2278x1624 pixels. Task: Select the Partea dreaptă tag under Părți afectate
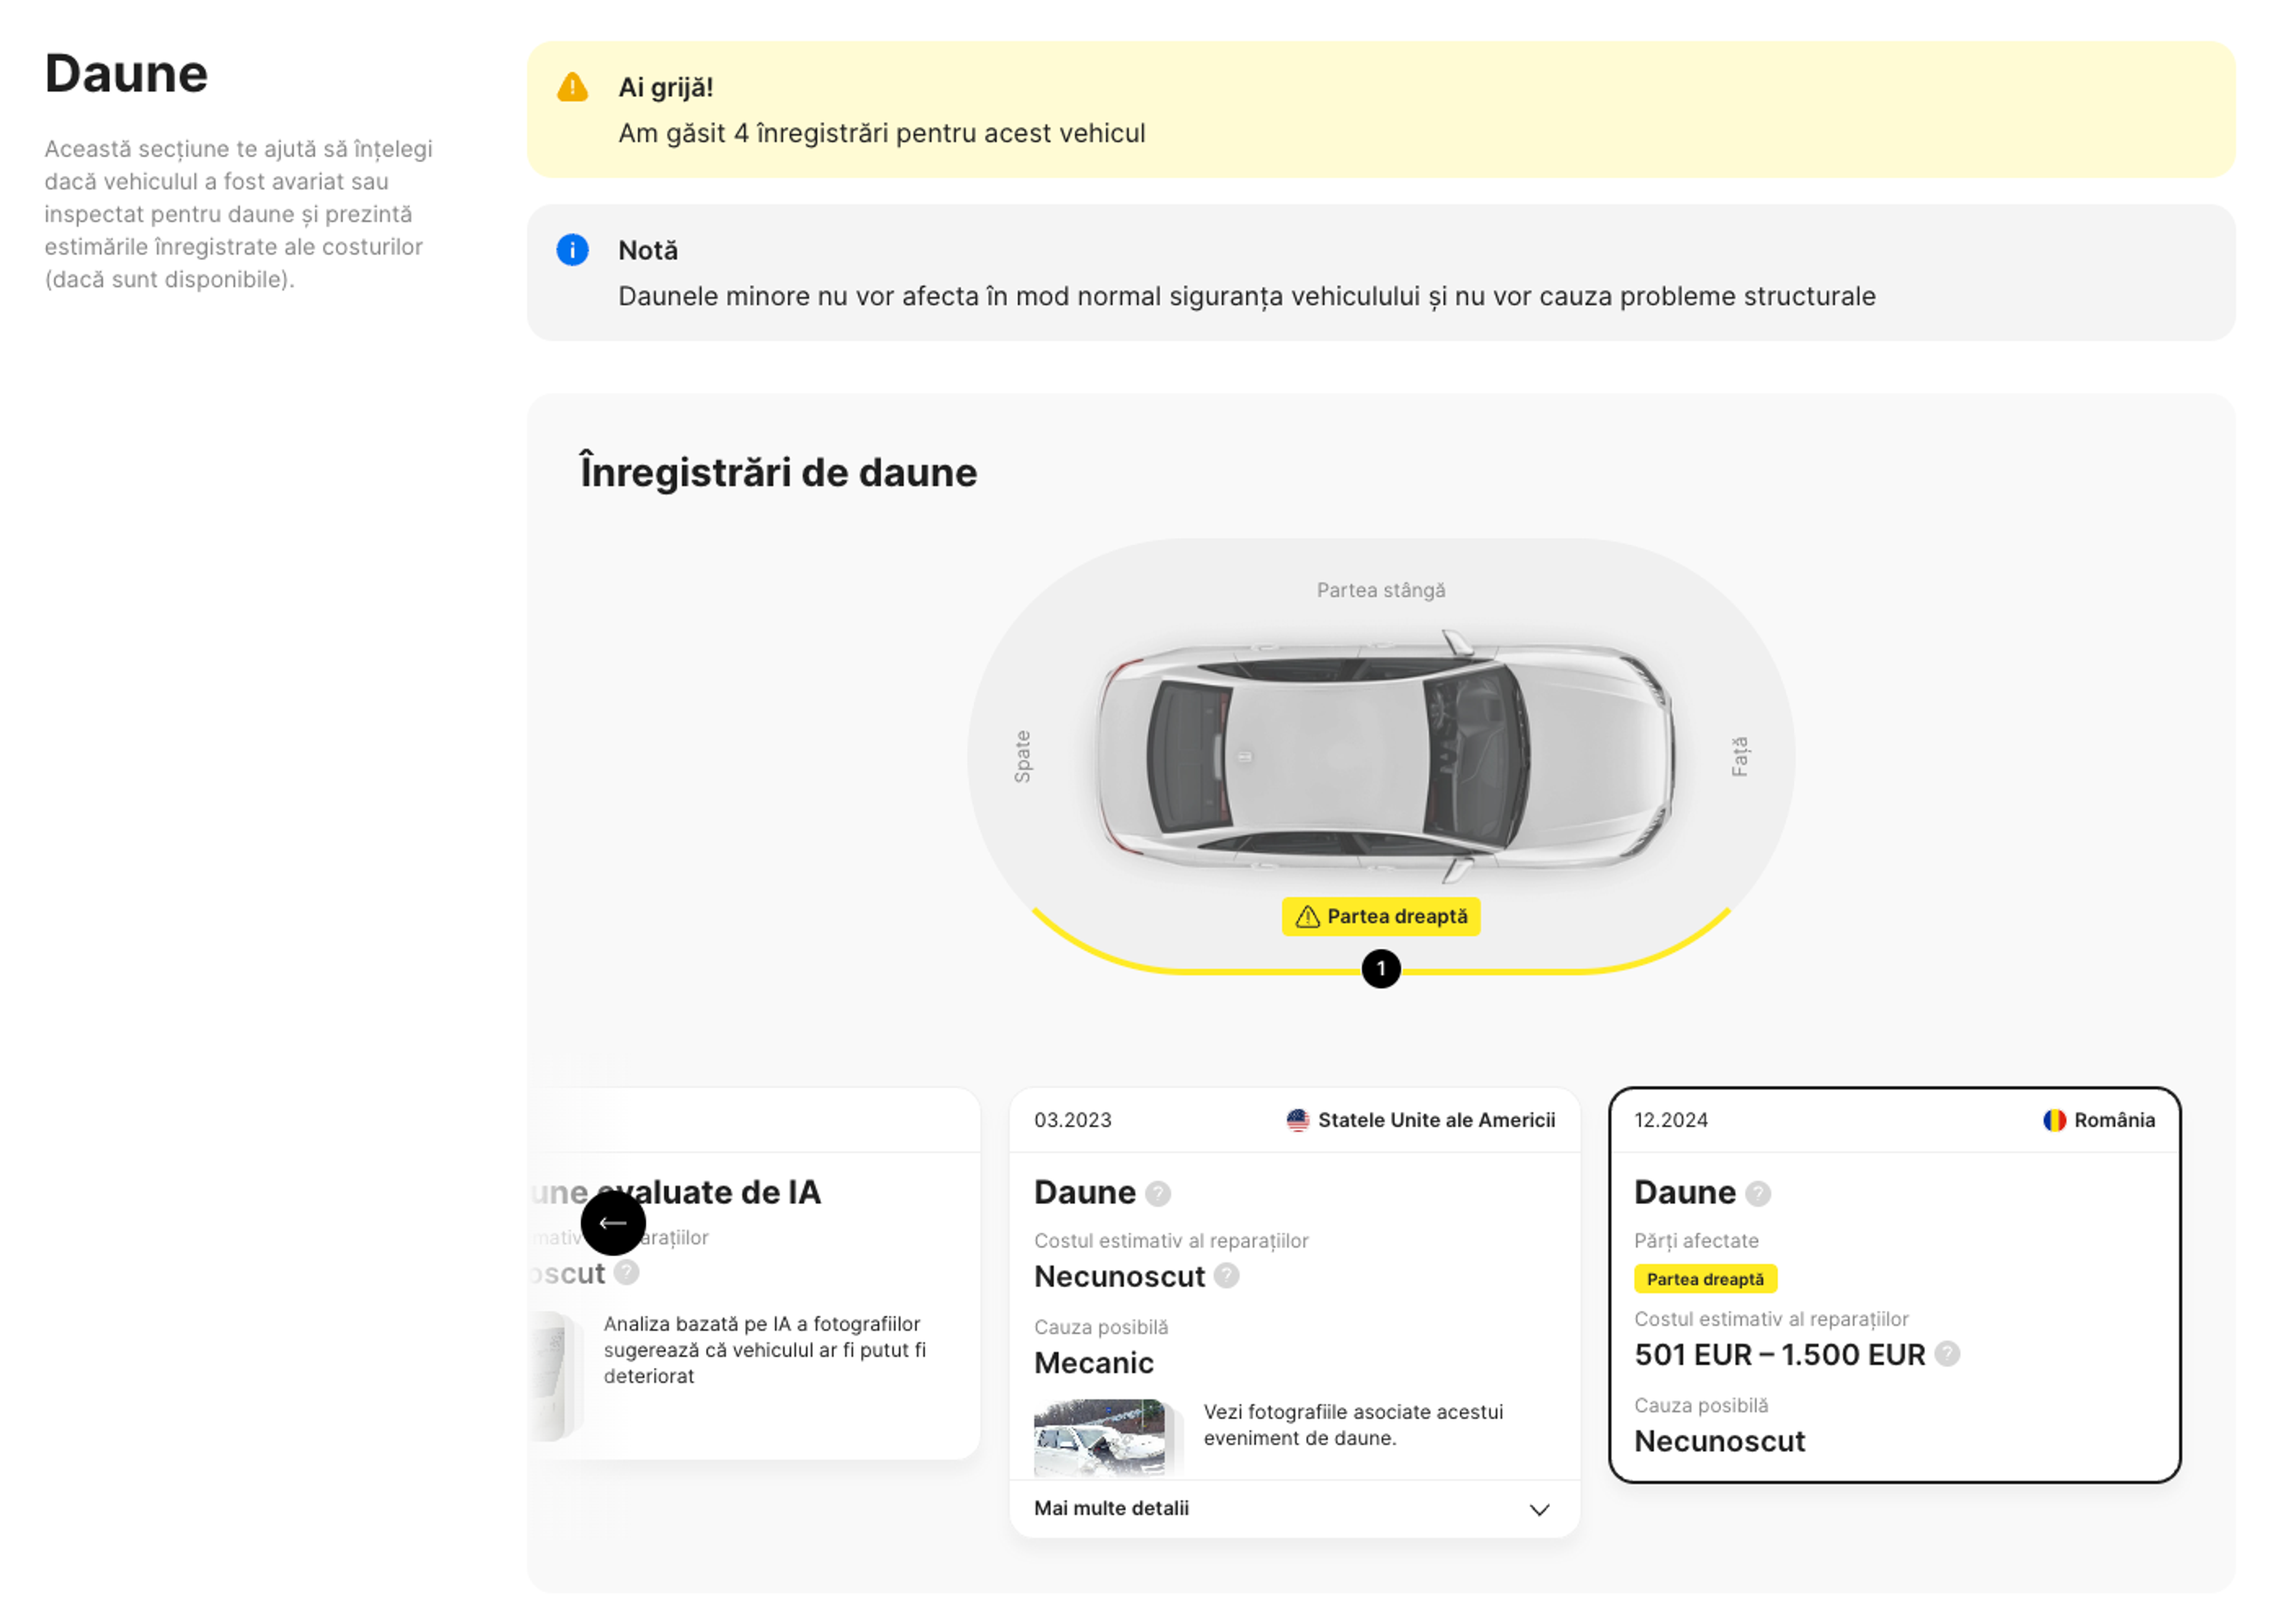[x=1704, y=1279]
